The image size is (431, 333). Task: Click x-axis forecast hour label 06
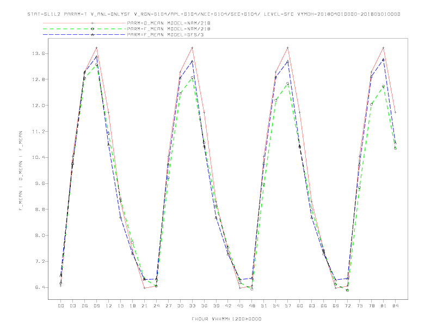click(x=85, y=306)
